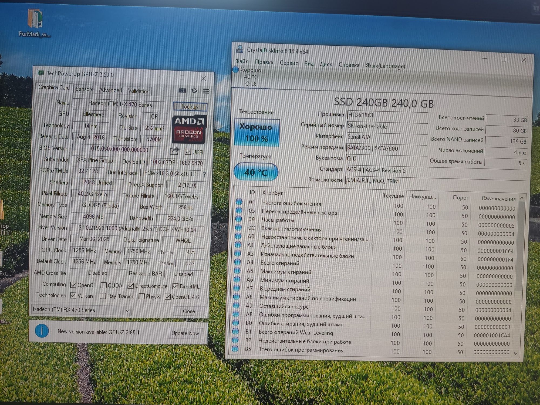The width and height of the screenshot is (540, 405).
Task: Open the Диск menu
Action: tap(326, 64)
